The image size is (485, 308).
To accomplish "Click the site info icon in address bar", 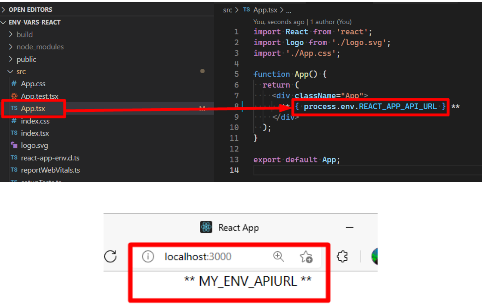I will [x=148, y=257].
